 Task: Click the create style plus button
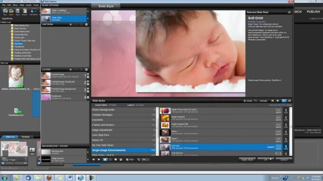pyautogui.click(x=248, y=101)
